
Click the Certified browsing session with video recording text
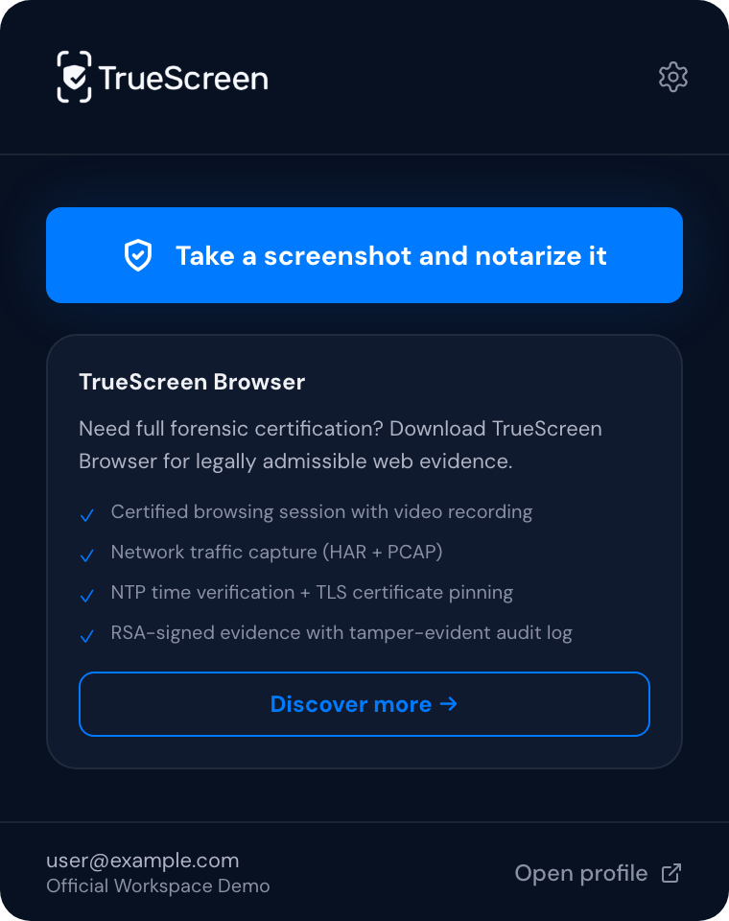pyautogui.click(x=321, y=511)
